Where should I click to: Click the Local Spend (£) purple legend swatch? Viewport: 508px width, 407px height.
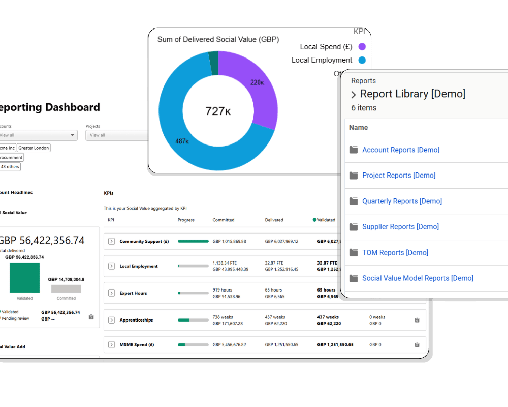pos(362,47)
